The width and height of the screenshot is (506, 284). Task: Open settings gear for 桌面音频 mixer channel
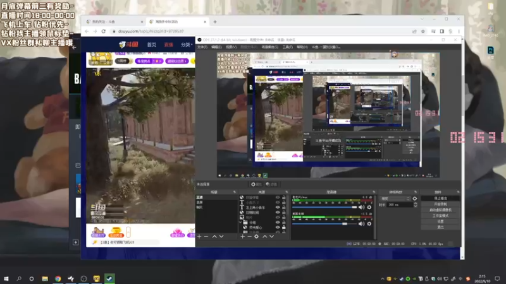369,224
